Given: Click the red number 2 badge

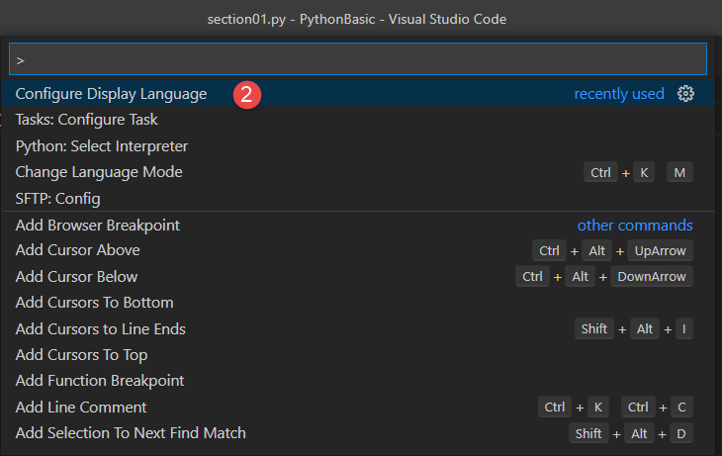Looking at the screenshot, I should tap(246, 94).
